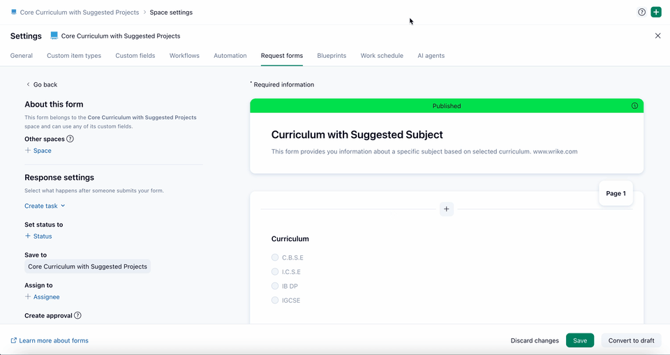This screenshot has height=355, width=670.
Task: Open the Custom item types tab
Action: coord(74,56)
